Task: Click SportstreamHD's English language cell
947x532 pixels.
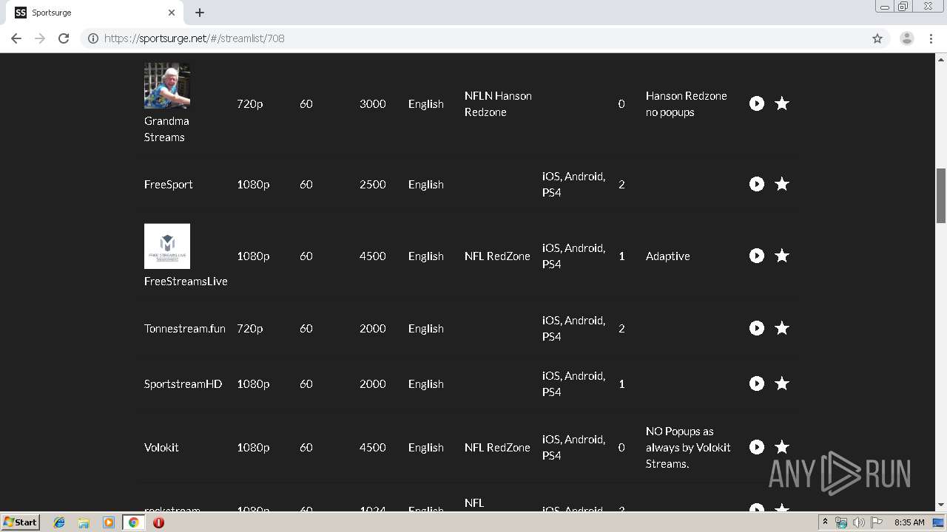Action: [426, 383]
